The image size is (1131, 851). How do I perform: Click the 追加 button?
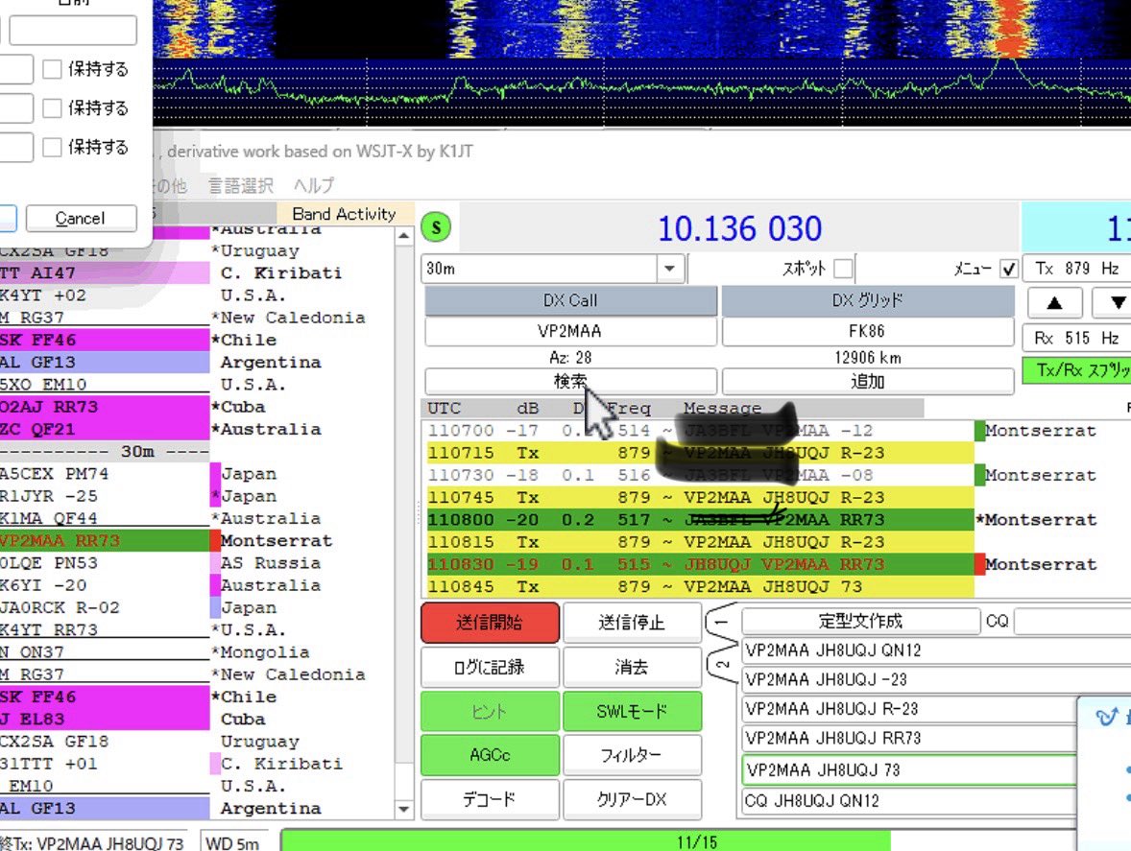[x=868, y=381]
